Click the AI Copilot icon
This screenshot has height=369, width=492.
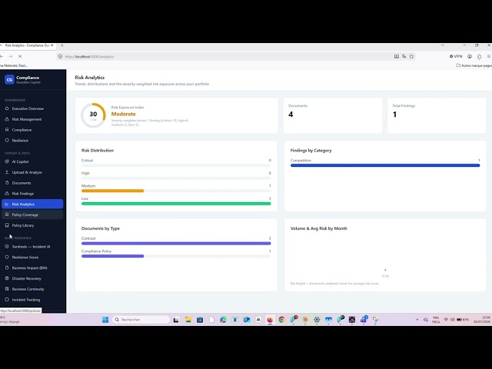click(x=7, y=161)
